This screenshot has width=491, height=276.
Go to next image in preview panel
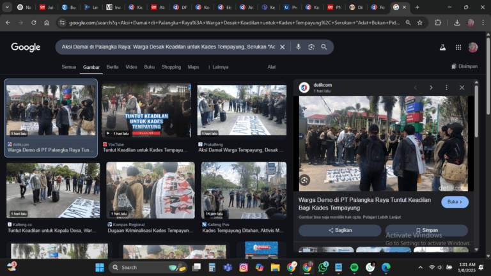point(431,88)
